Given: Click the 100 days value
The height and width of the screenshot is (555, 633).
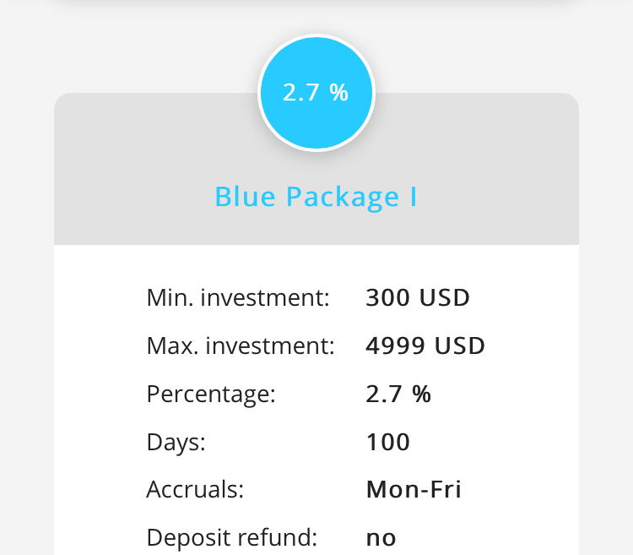Looking at the screenshot, I should [x=388, y=442].
